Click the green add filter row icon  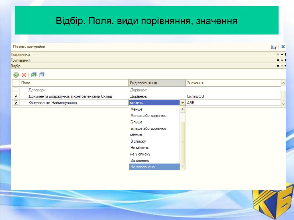coord(16,75)
